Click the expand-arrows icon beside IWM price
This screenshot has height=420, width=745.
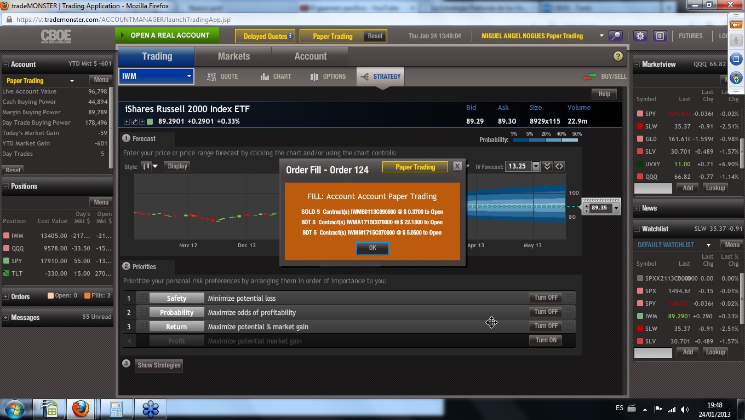click(x=134, y=121)
